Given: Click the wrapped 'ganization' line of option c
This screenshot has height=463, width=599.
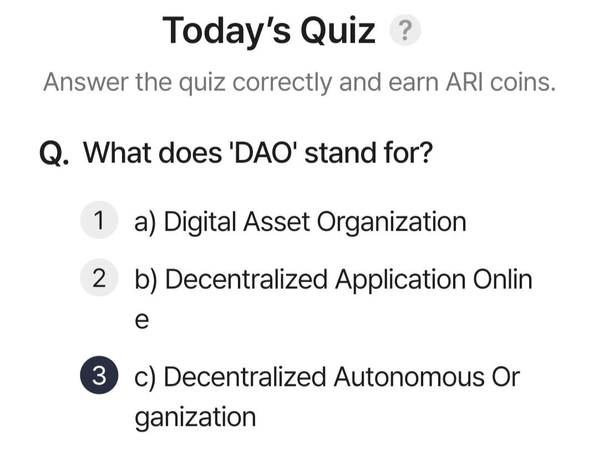Looking at the screenshot, I should pos(195,418).
